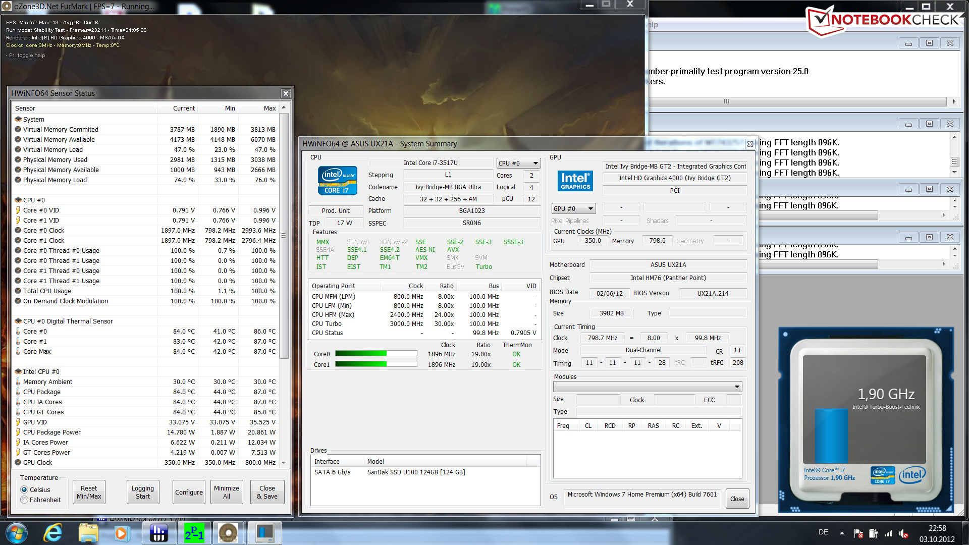Click the Core0 green usage bar
The image size is (969, 545).
[x=376, y=354]
